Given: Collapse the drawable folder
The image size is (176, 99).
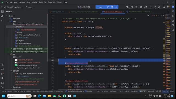Looking at the screenshot, I should [11, 57].
